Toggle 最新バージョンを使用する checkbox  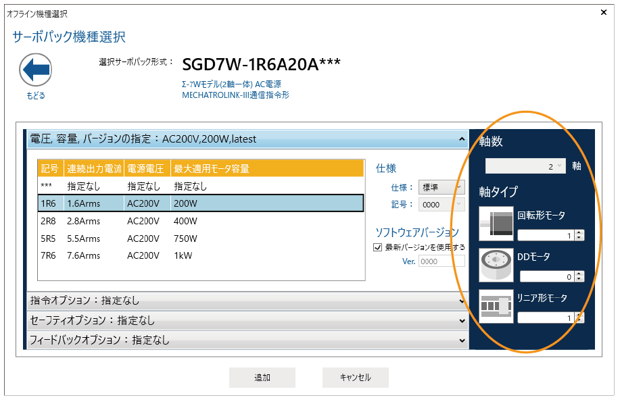(378, 247)
